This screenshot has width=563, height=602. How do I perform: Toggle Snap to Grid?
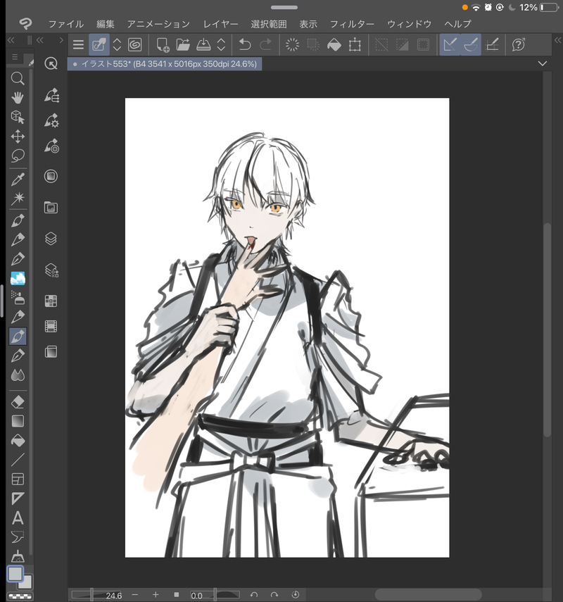492,45
